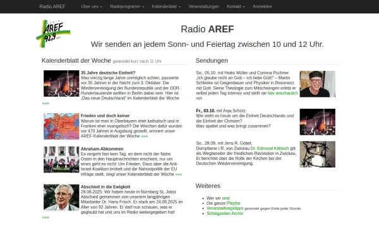The height and width of the screenshot is (237, 379).
Task: Click the 'Weiteres' section heading
Action: point(208,186)
